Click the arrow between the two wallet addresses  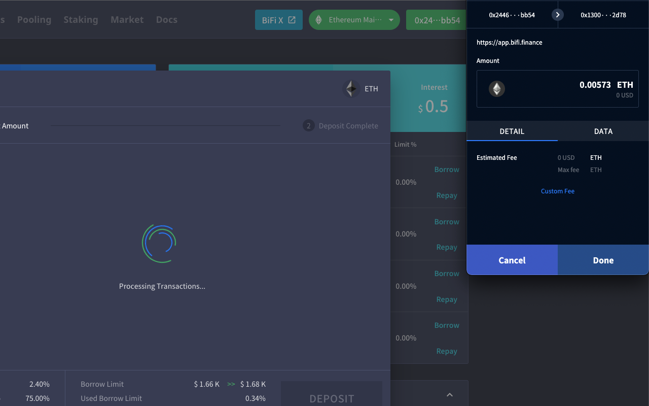[557, 15]
